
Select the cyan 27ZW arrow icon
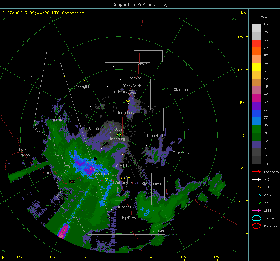click(256, 195)
